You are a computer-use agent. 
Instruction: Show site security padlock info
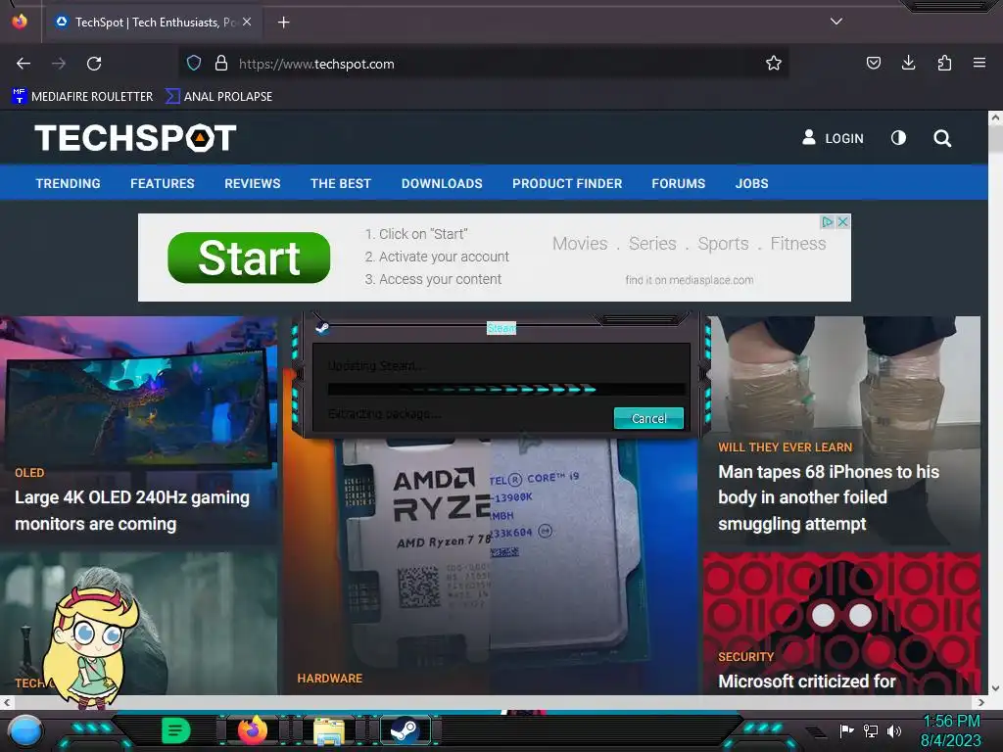coord(221,64)
